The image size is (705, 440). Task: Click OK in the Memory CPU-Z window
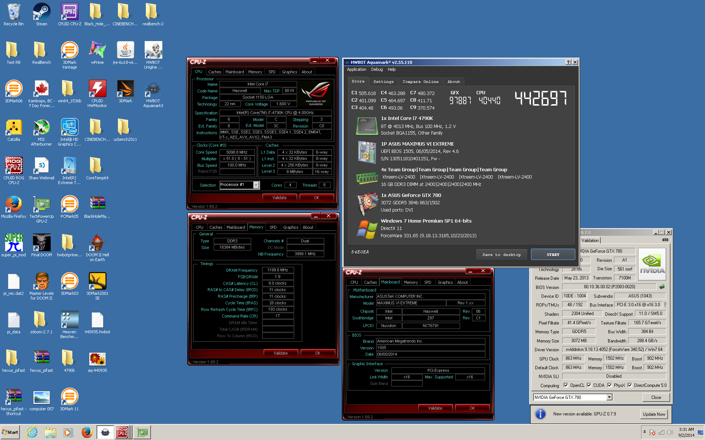[x=318, y=353]
